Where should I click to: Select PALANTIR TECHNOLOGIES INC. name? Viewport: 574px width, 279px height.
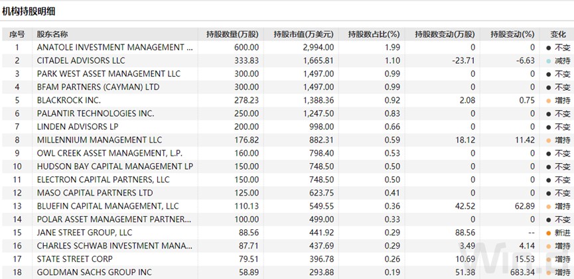pos(96,113)
